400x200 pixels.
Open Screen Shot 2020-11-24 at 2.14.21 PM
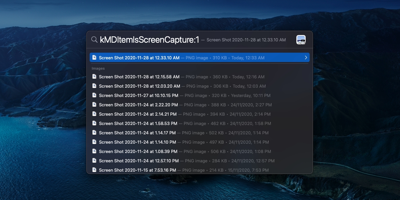(x=200, y=114)
